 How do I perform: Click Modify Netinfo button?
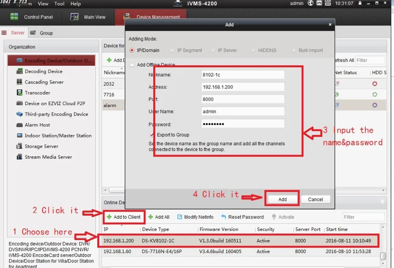[x=195, y=217]
